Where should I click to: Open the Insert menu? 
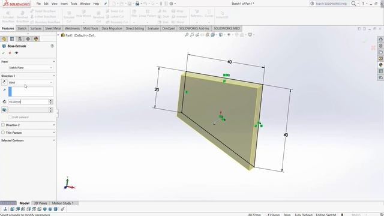pyautogui.click(x=64, y=4)
